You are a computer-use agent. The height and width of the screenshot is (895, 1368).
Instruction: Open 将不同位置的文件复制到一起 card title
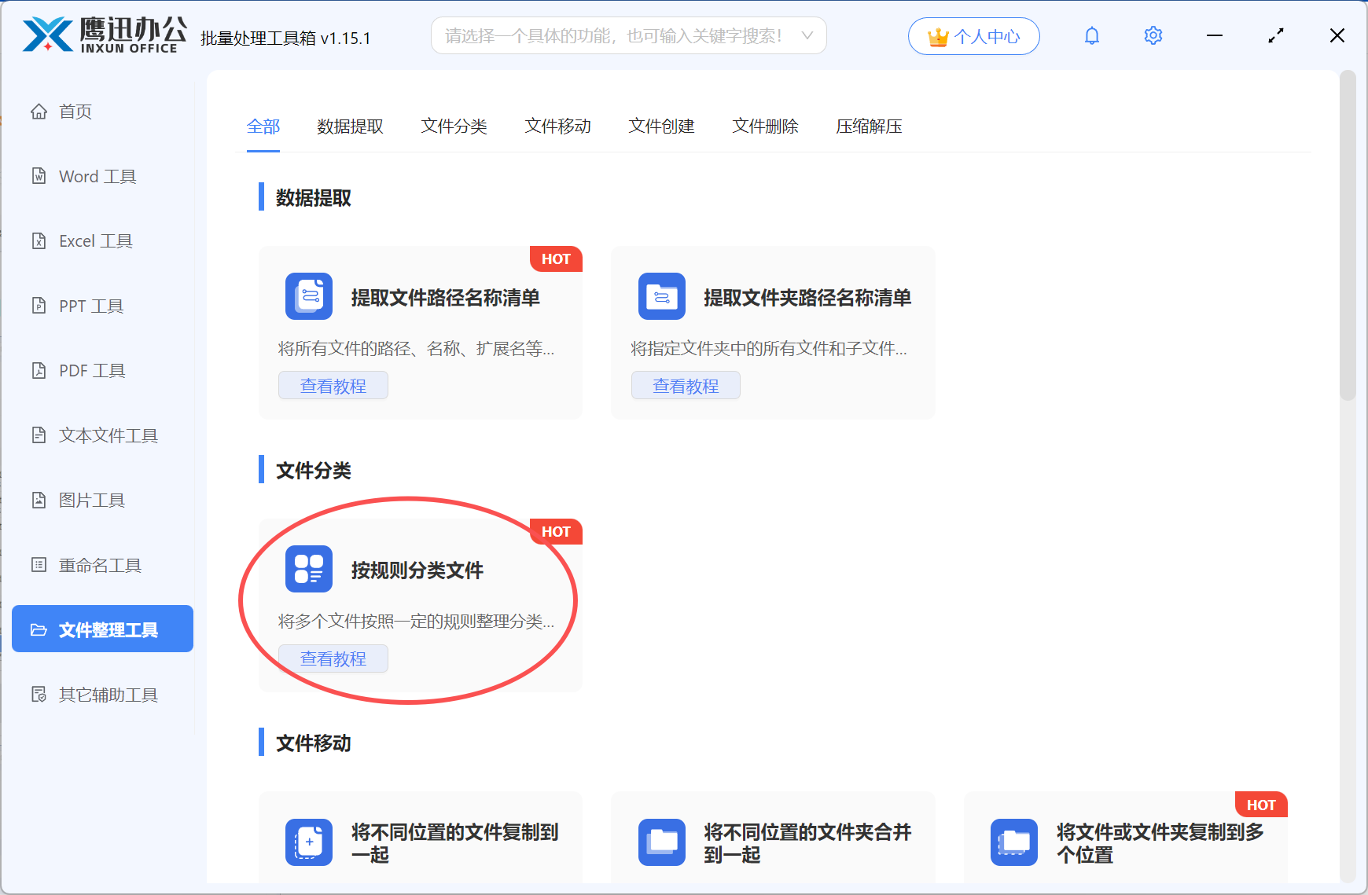click(455, 843)
